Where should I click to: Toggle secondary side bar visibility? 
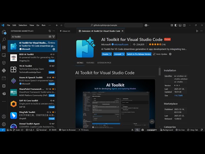(184, 25)
